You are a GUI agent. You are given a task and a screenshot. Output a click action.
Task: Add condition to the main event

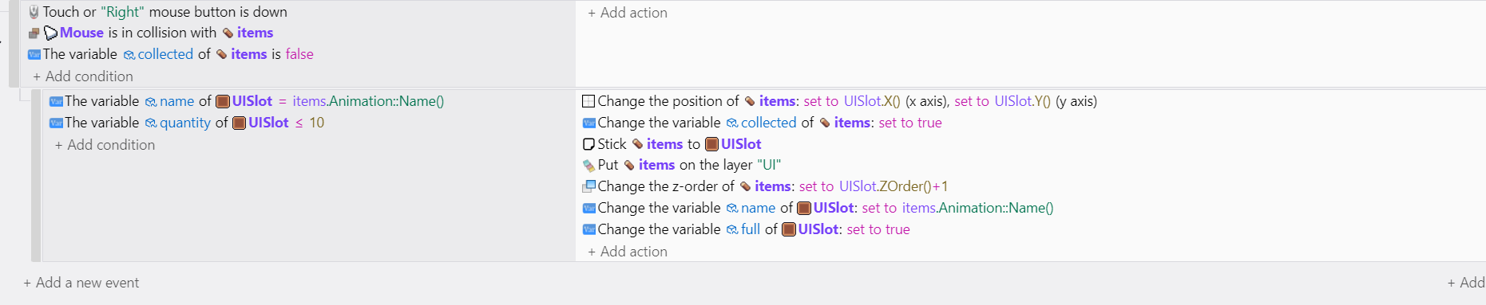pos(83,76)
